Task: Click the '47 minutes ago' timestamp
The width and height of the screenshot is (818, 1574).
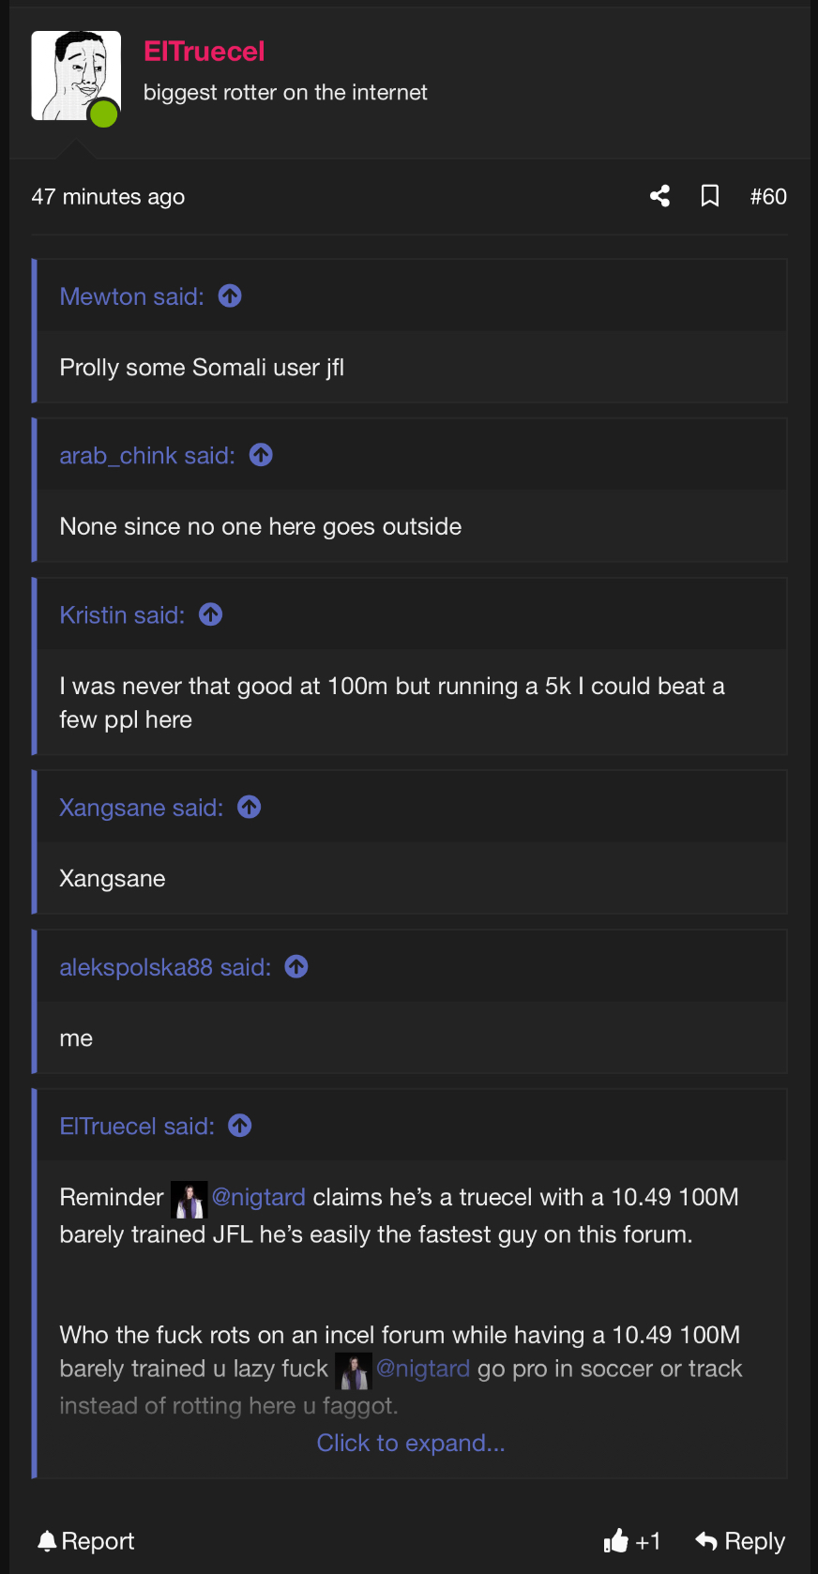Action: [108, 197]
